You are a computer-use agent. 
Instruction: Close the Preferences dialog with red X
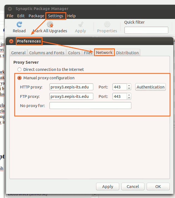[11, 41]
